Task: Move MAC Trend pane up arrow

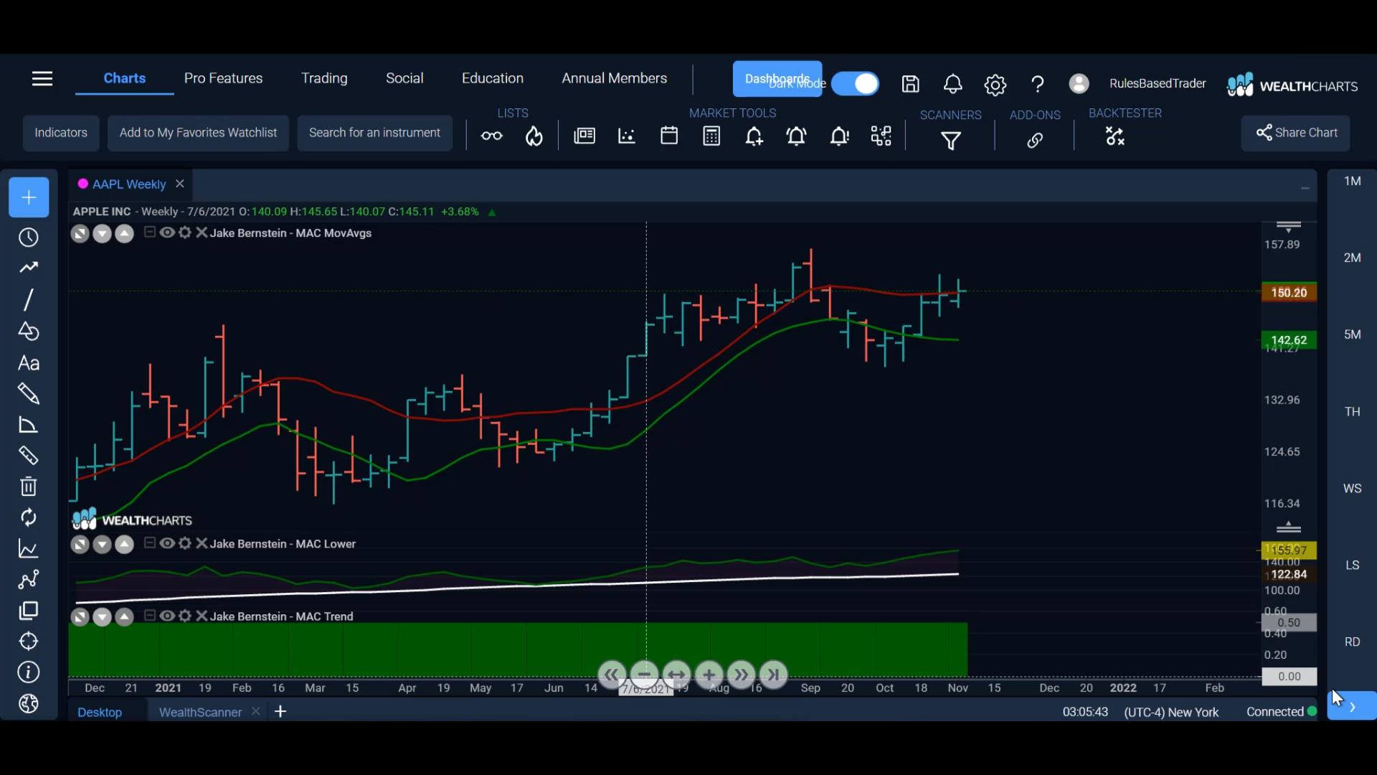Action: tap(124, 617)
